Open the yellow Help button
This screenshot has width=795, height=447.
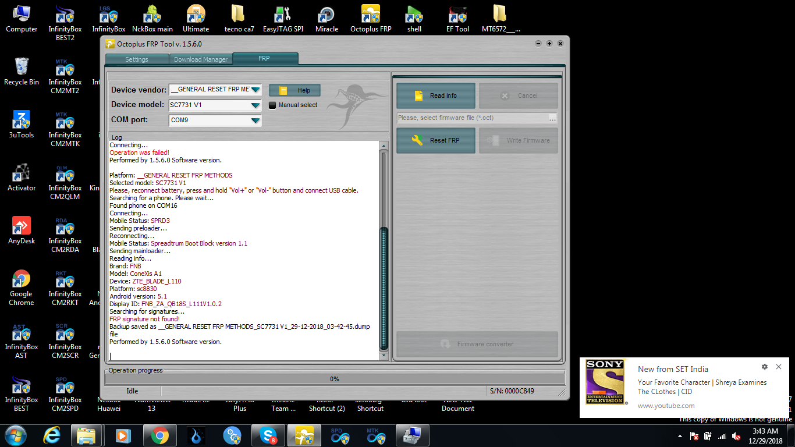294,90
